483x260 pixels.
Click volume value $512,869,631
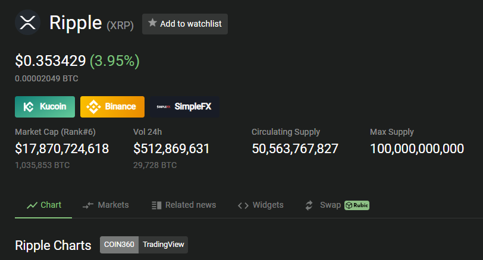[171, 149]
